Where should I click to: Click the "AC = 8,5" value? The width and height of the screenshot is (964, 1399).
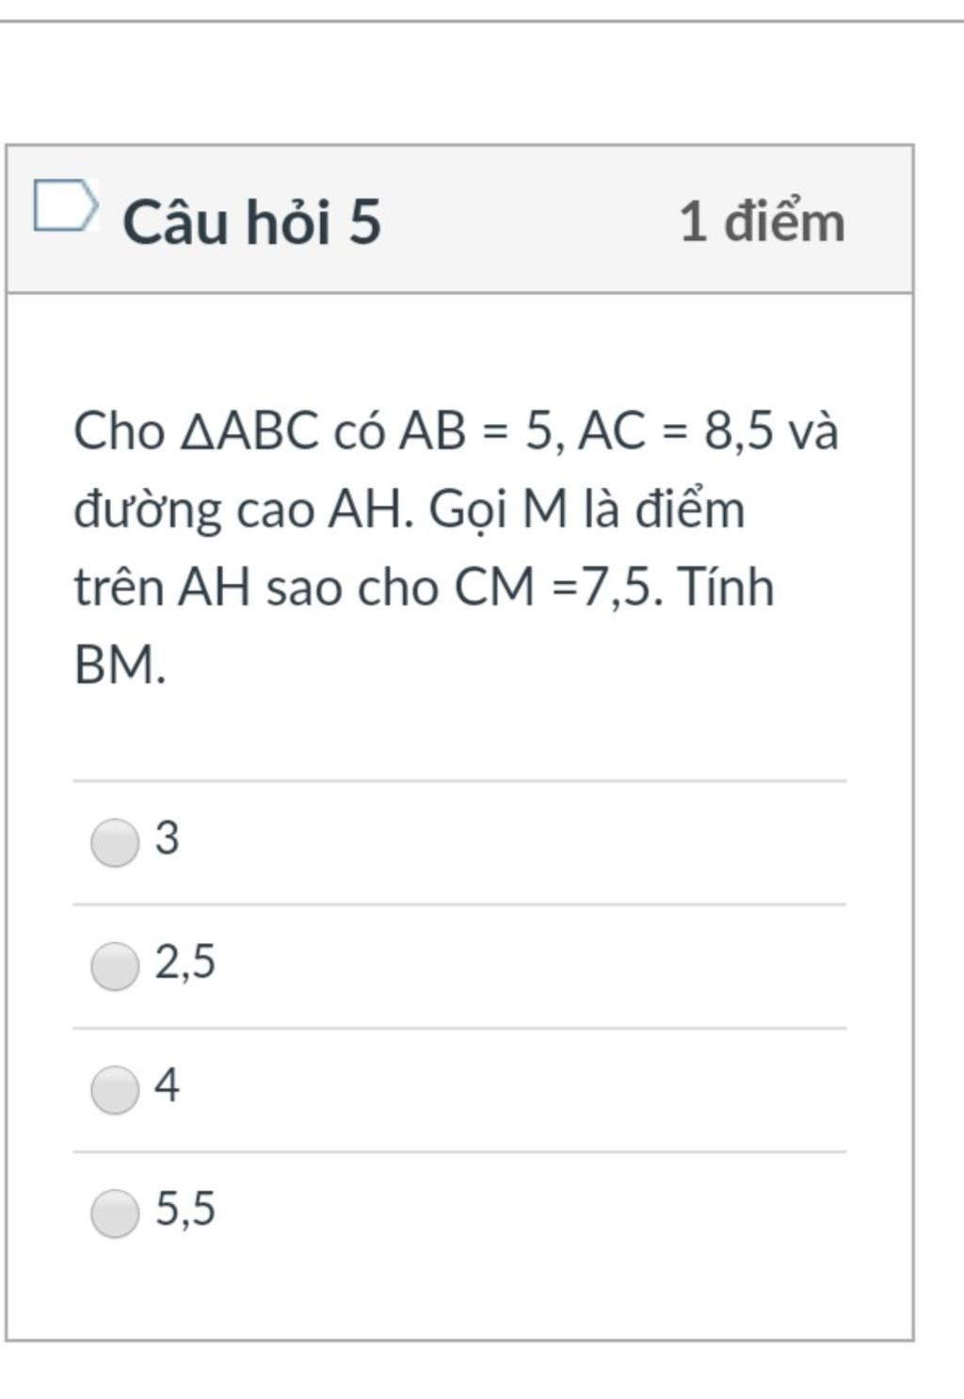tap(675, 431)
